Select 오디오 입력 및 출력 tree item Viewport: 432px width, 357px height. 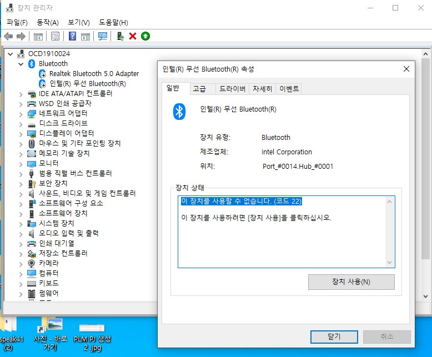pos(69,233)
